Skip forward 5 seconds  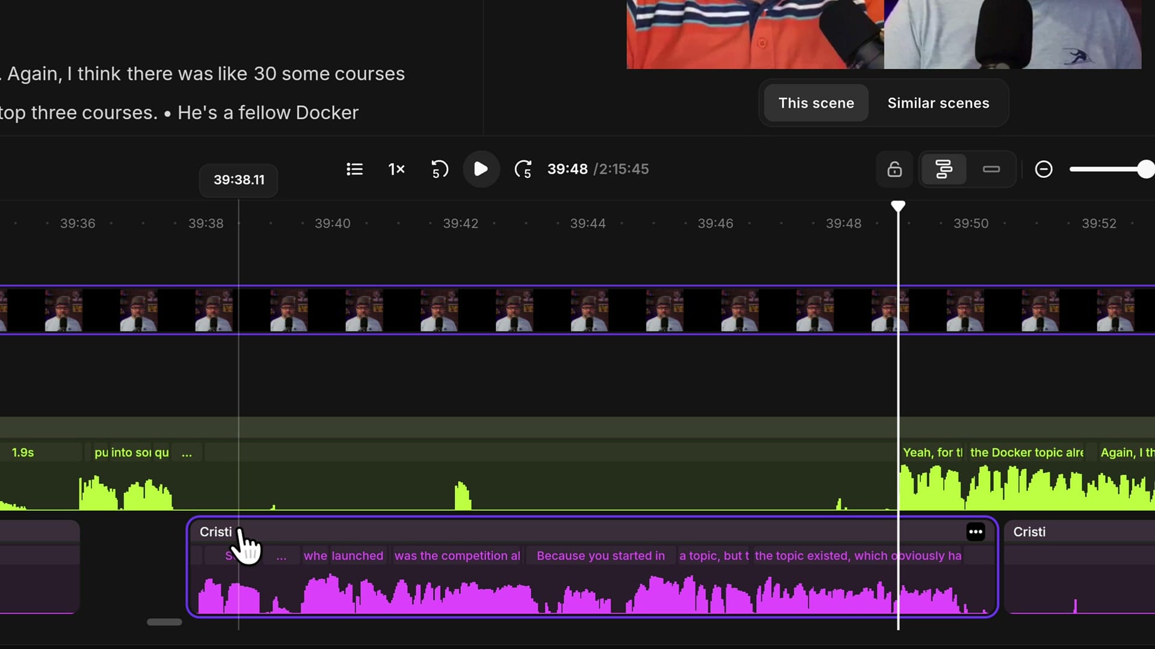click(523, 169)
